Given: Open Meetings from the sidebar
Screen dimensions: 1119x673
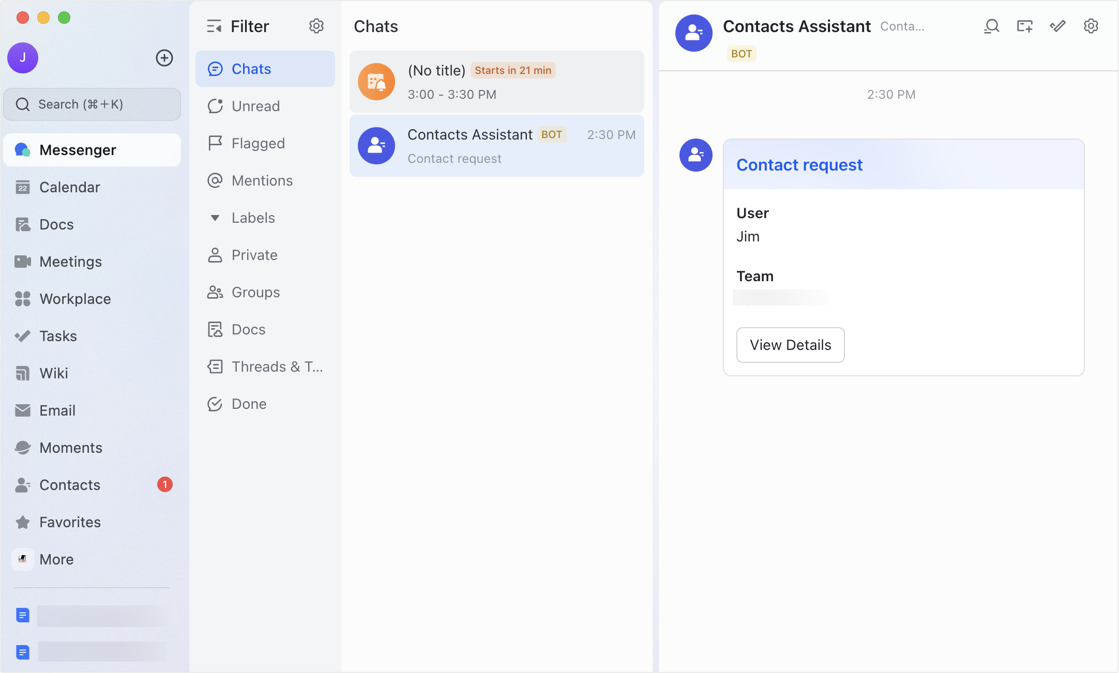Looking at the screenshot, I should (x=72, y=262).
